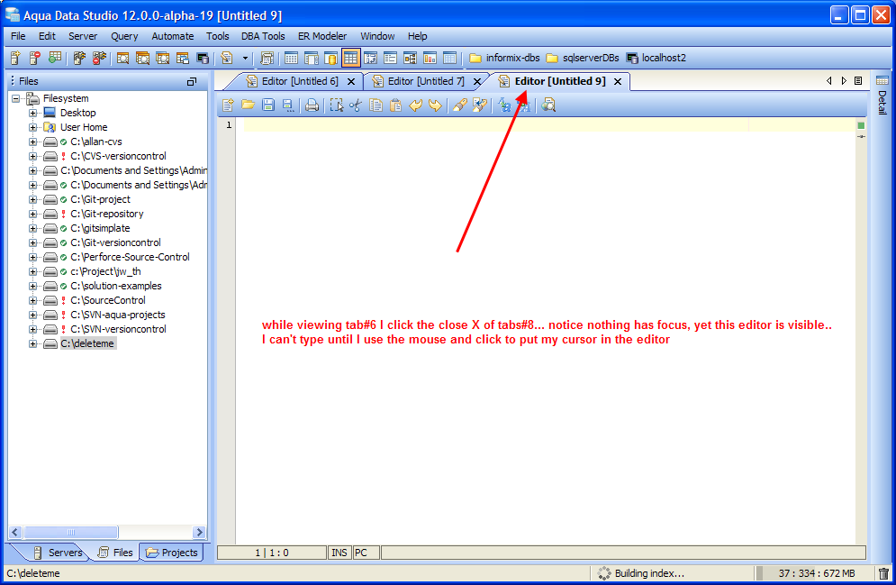The height and width of the screenshot is (585, 896).
Task: Click the script editor pencil icon in main toolbar
Action: point(227,58)
